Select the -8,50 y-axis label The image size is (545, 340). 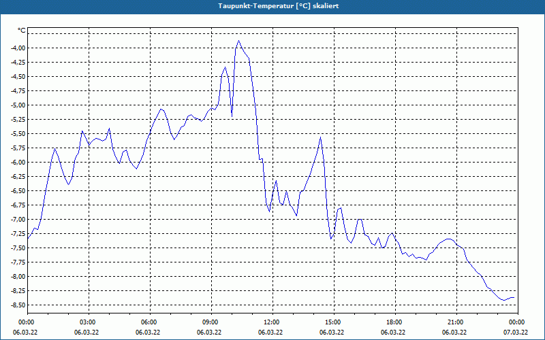[x=18, y=305]
